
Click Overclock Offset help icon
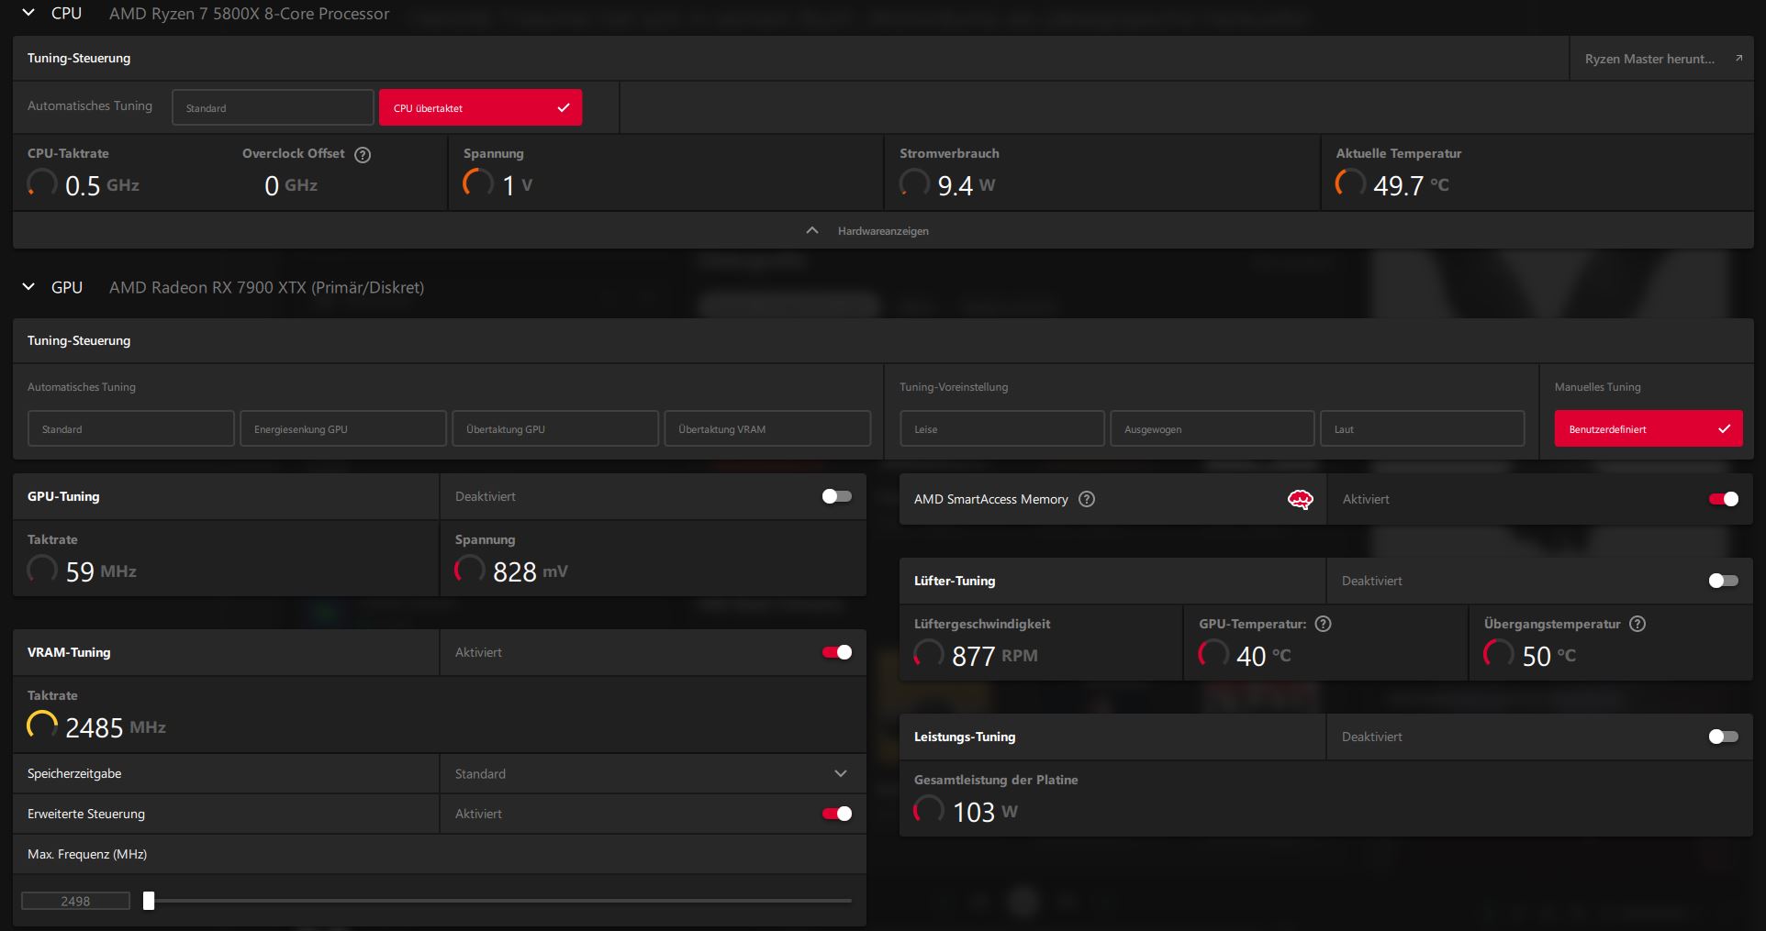363,154
